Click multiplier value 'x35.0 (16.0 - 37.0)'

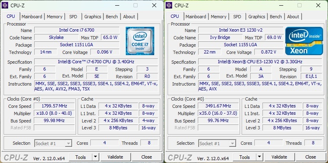[219, 113]
